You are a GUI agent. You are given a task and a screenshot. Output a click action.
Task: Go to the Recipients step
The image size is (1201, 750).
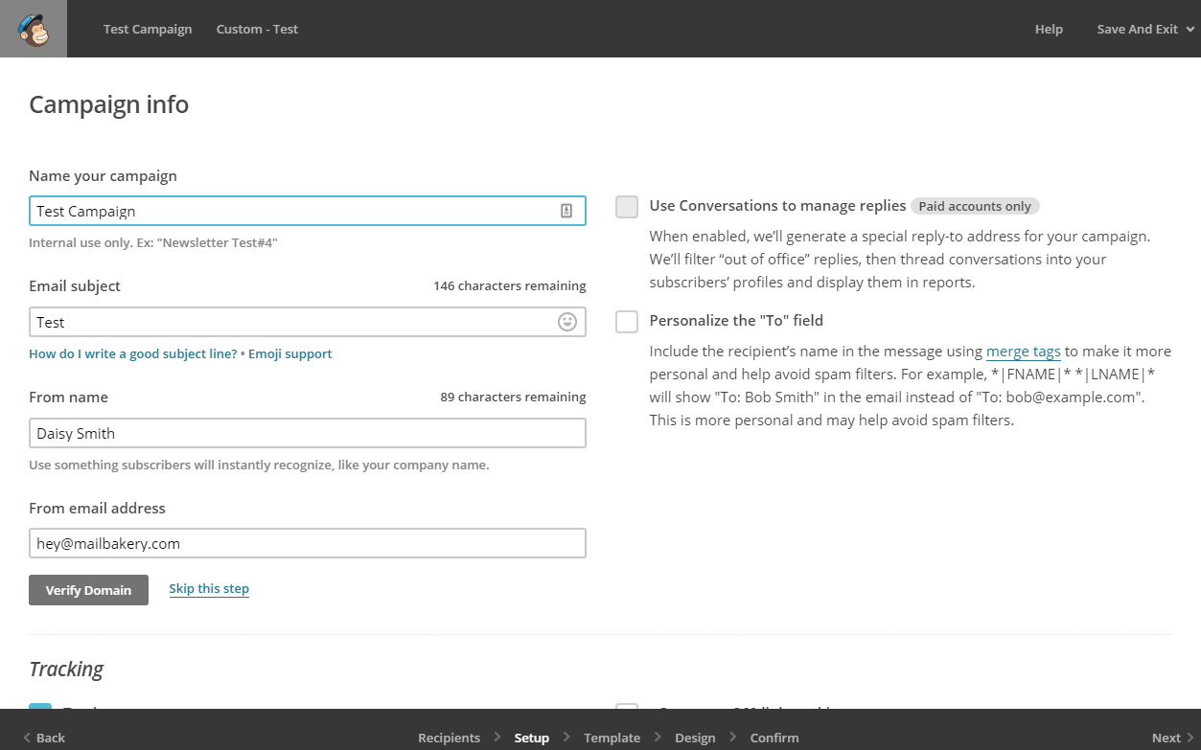pyautogui.click(x=449, y=738)
